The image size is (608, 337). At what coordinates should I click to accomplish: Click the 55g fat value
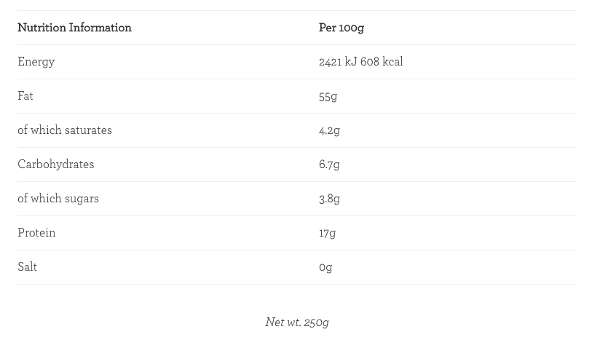tap(328, 97)
